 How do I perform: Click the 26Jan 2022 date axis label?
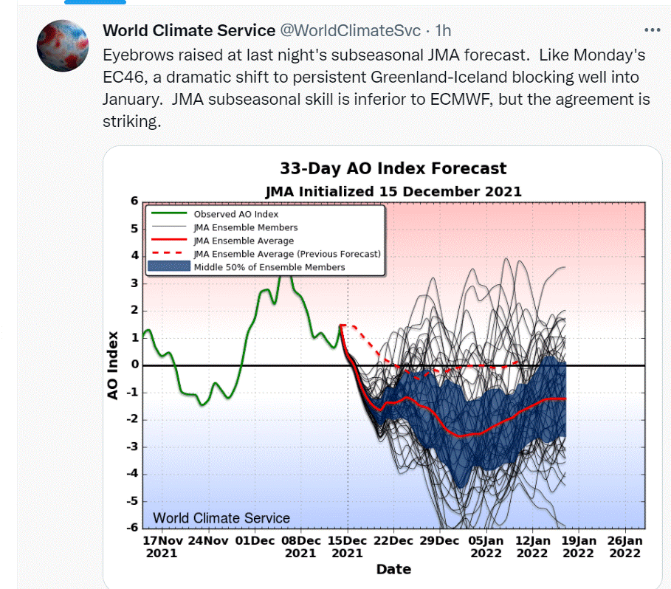tap(624, 547)
